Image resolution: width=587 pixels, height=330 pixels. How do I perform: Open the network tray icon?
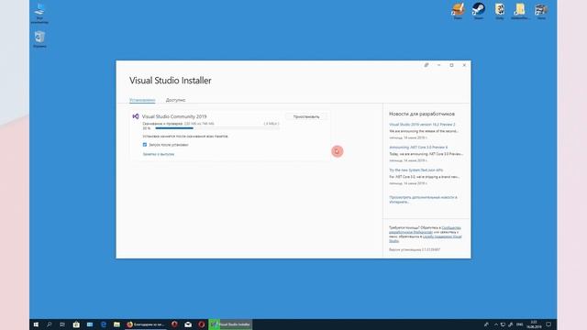[x=503, y=324]
